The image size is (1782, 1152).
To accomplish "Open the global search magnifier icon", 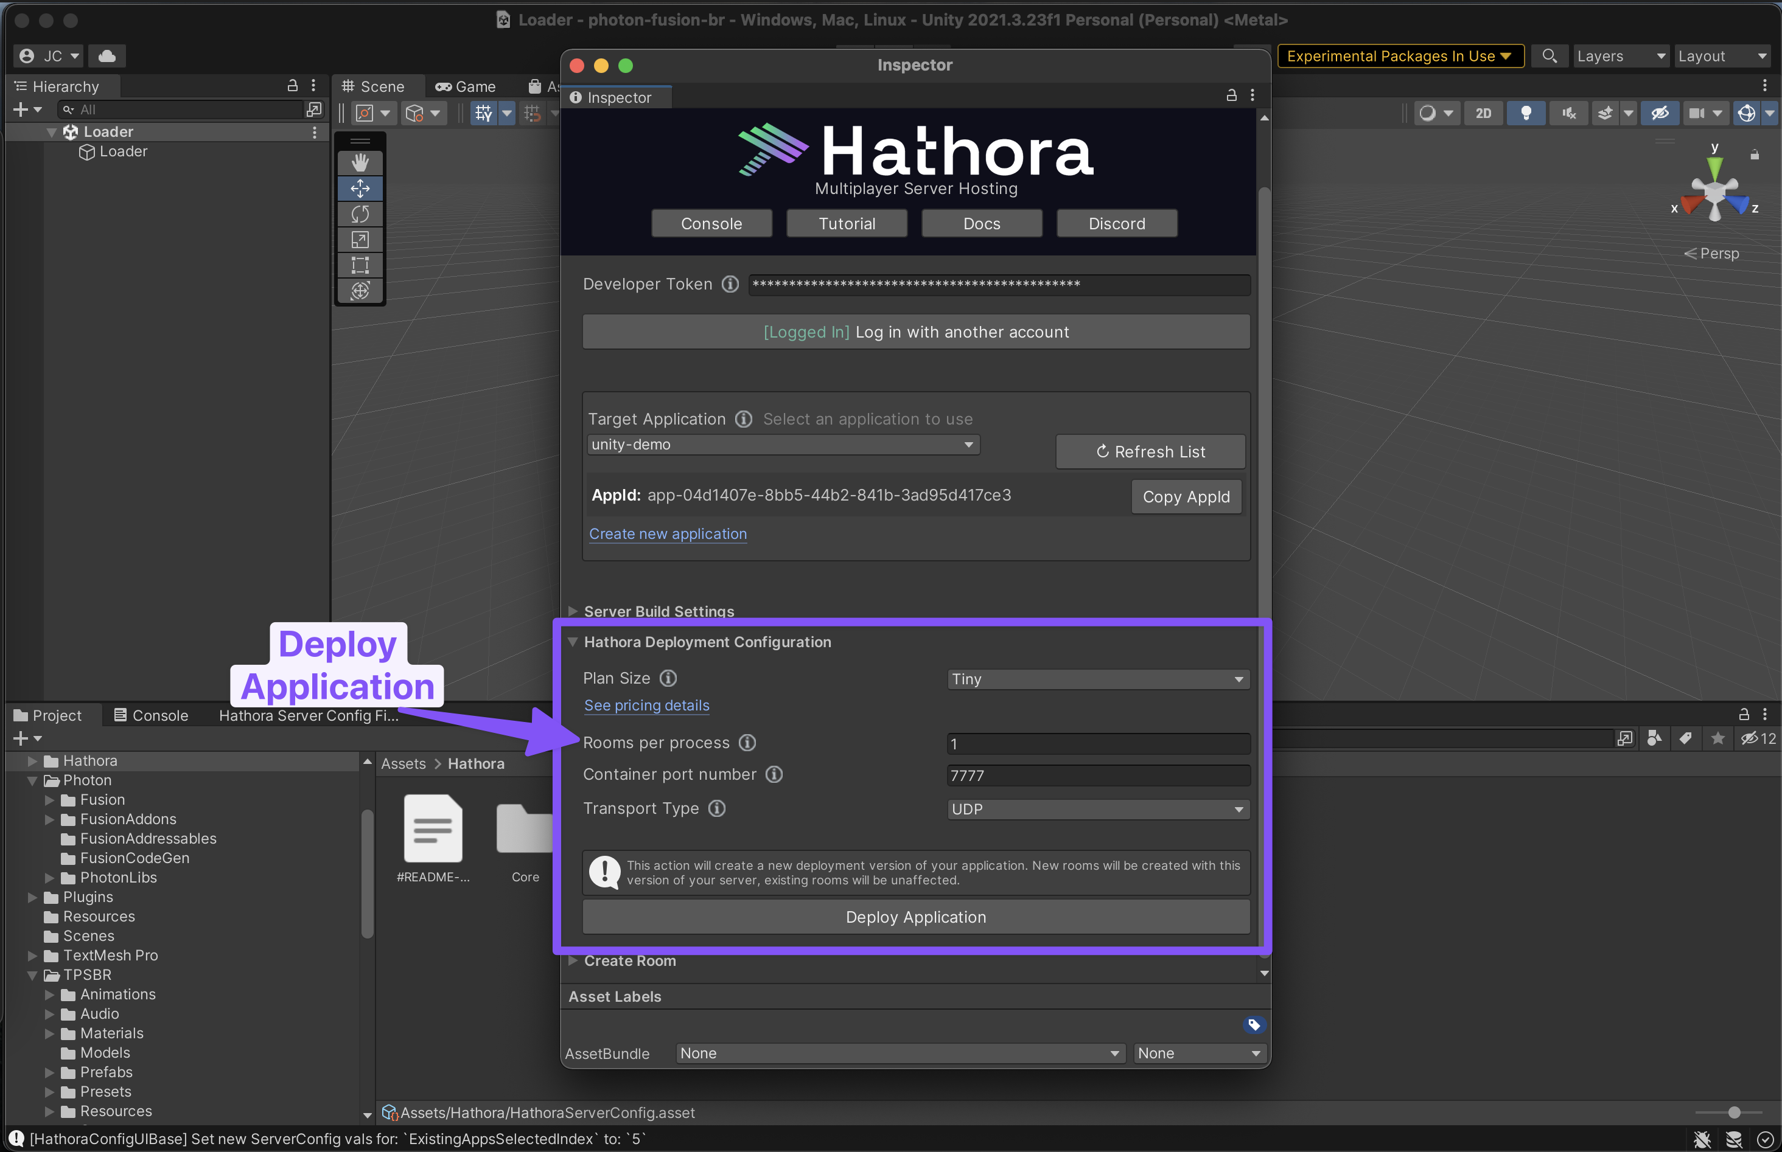I will (x=1550, y=56).
